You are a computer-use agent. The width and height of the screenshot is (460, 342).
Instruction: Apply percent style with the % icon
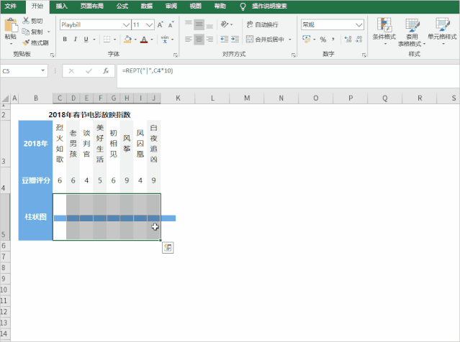(323, 40)
